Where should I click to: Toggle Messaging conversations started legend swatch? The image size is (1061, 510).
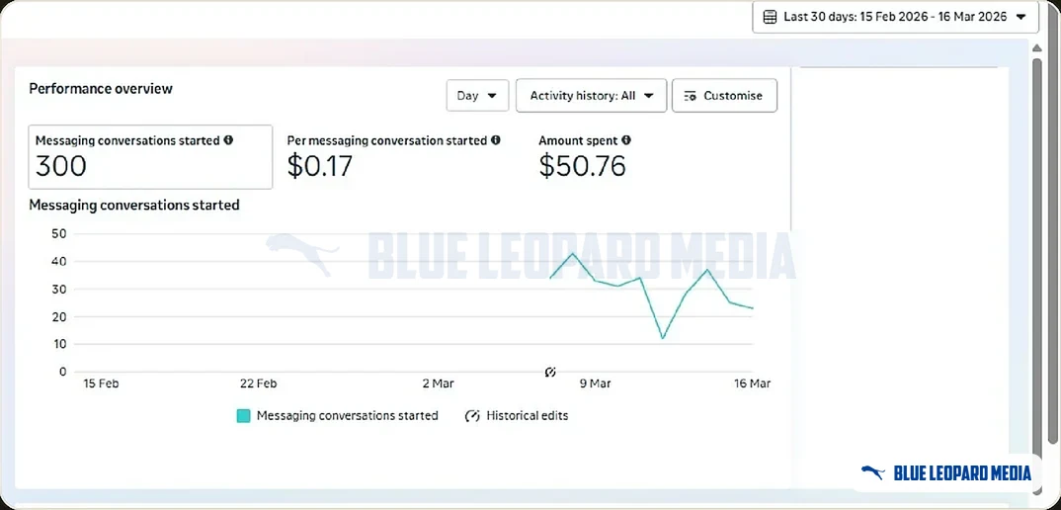(244, 416)
